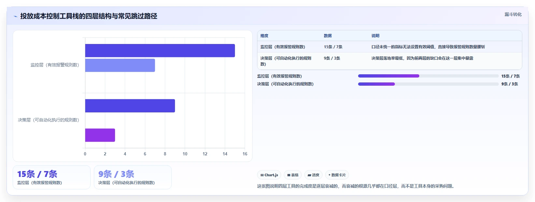
Task: Click the 漏斗转化 tag in the header
Action: pyautogui.click(x=513, y=14)
